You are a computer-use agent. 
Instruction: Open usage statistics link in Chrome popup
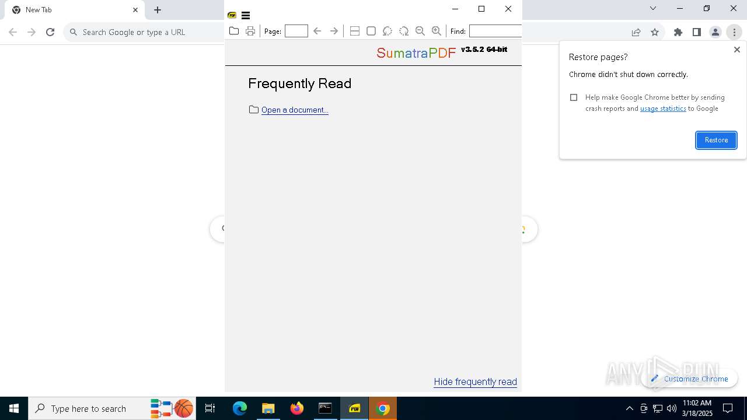663,108
